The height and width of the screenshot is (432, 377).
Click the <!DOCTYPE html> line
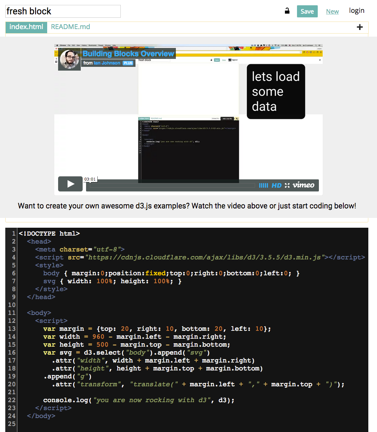[x=49, y=233]
